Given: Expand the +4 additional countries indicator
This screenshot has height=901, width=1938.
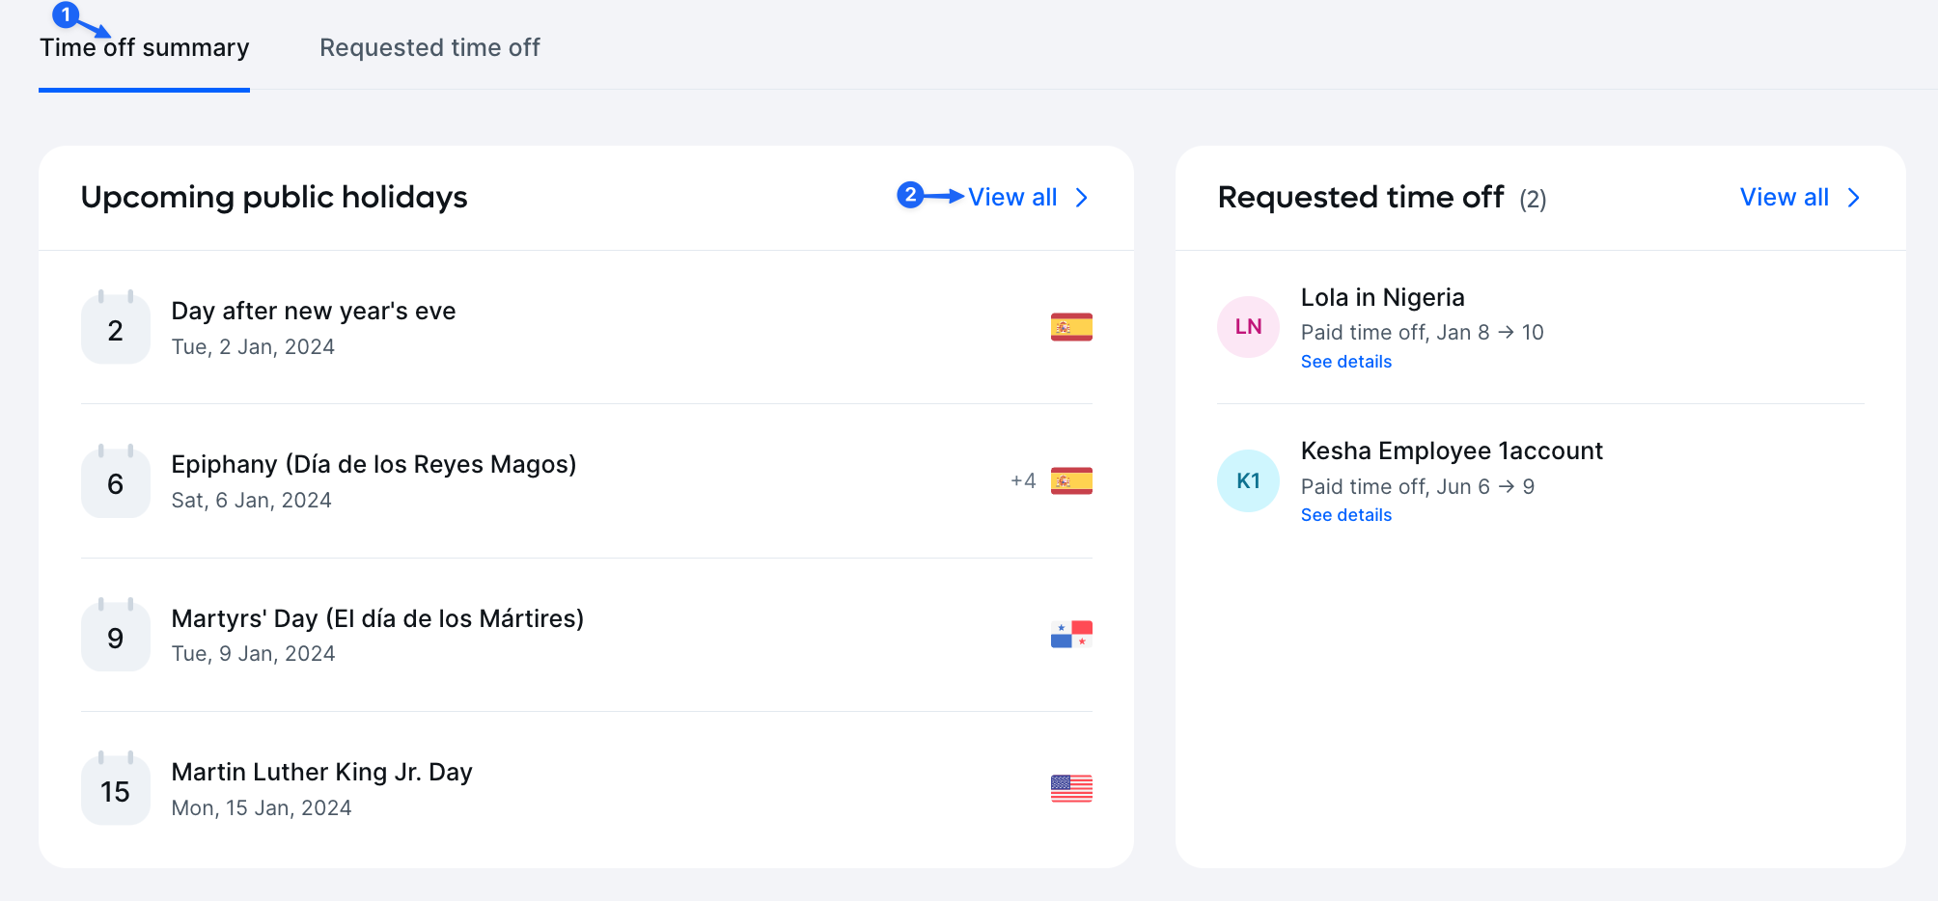Looking at the screenshot, I should (x=1023, y=481).
